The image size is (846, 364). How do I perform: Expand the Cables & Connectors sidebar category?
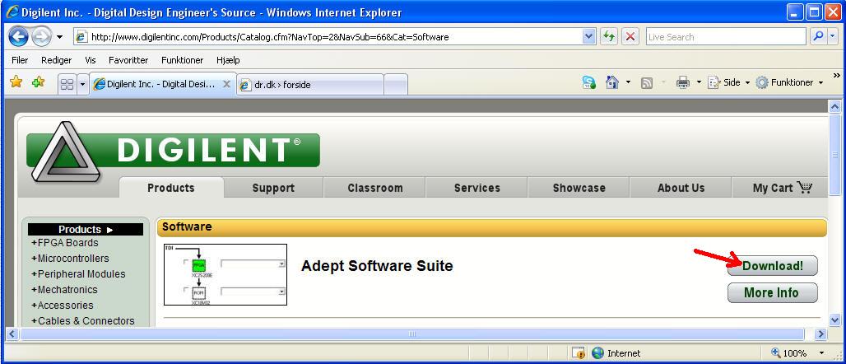pyautogui.click(x=83, y=321)
